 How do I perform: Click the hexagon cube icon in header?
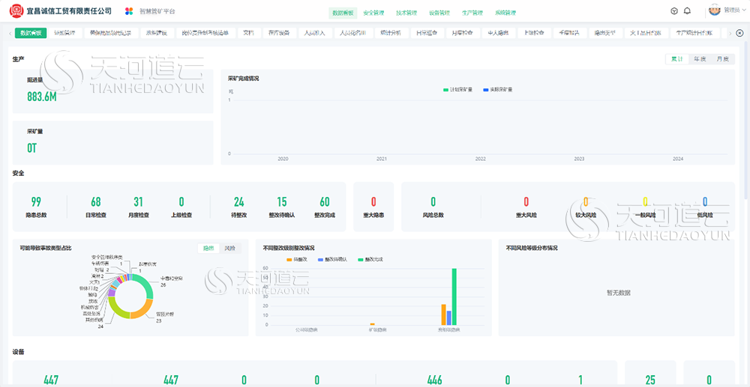click(x=674, y=11)
